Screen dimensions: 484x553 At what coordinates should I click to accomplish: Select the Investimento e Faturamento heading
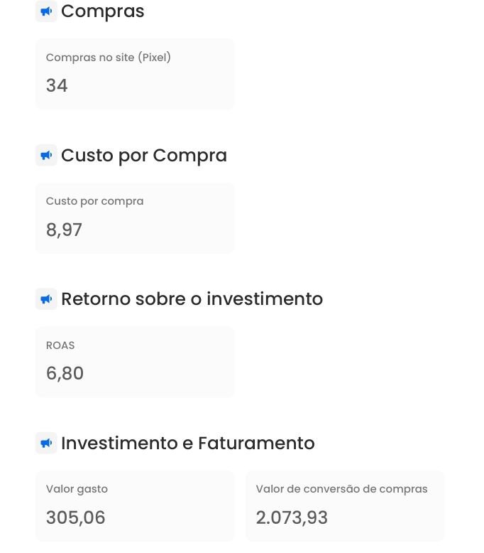click(188, 443)
